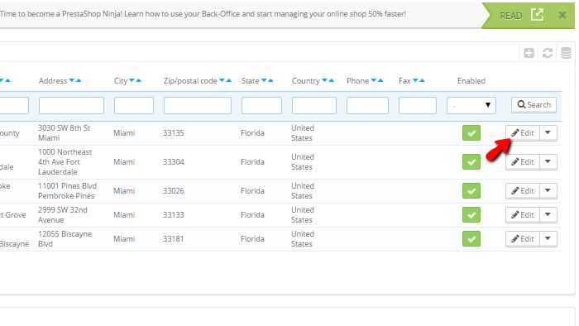Click the 12055 Biscayne Blvd address cell

pyautogui.click(x=65, y=239)
